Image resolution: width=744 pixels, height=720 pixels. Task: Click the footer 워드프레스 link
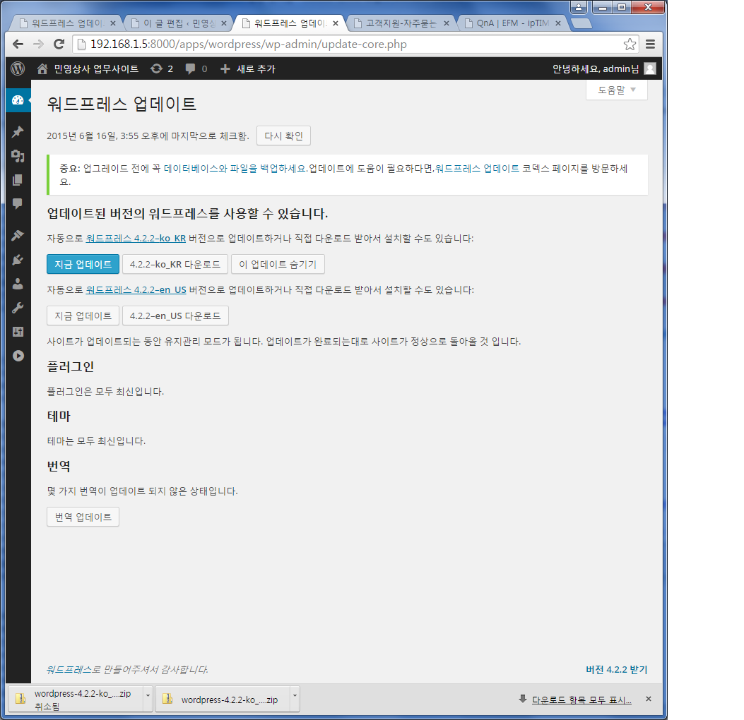coord(69,670)
